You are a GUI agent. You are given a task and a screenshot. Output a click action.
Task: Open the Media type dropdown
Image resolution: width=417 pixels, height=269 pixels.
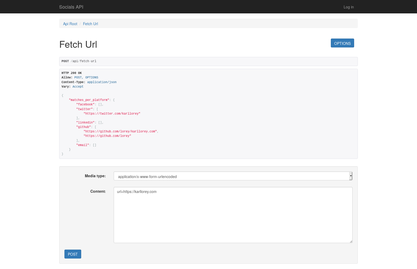click(233, 176)
